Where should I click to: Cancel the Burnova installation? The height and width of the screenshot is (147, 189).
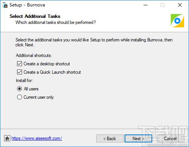tap(170, 139)
